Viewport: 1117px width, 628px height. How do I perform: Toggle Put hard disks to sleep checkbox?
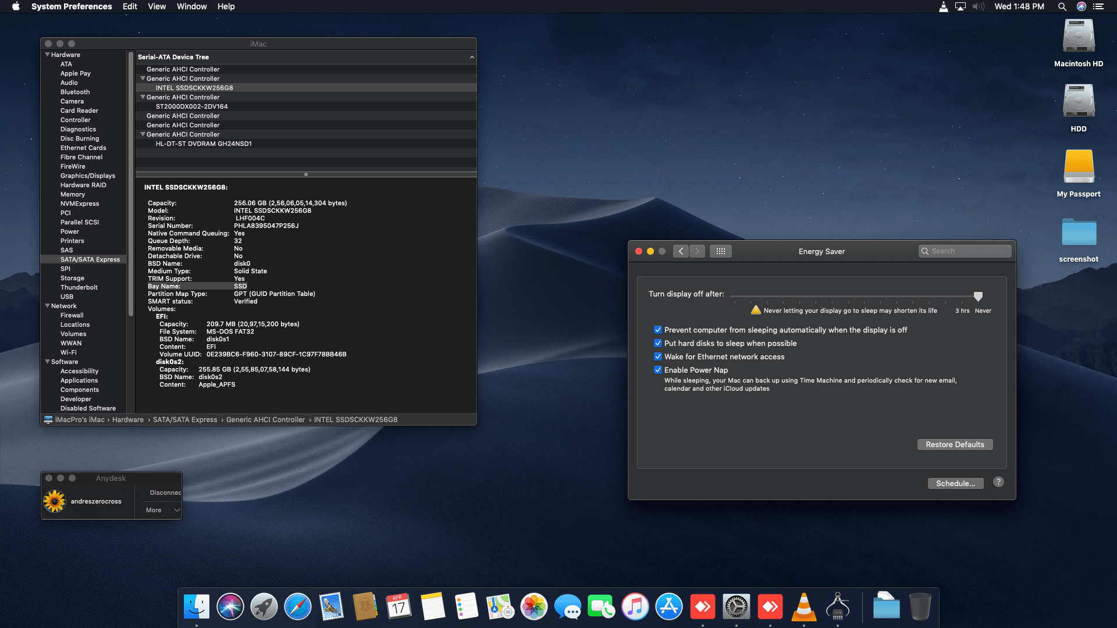tap(658, 343)
